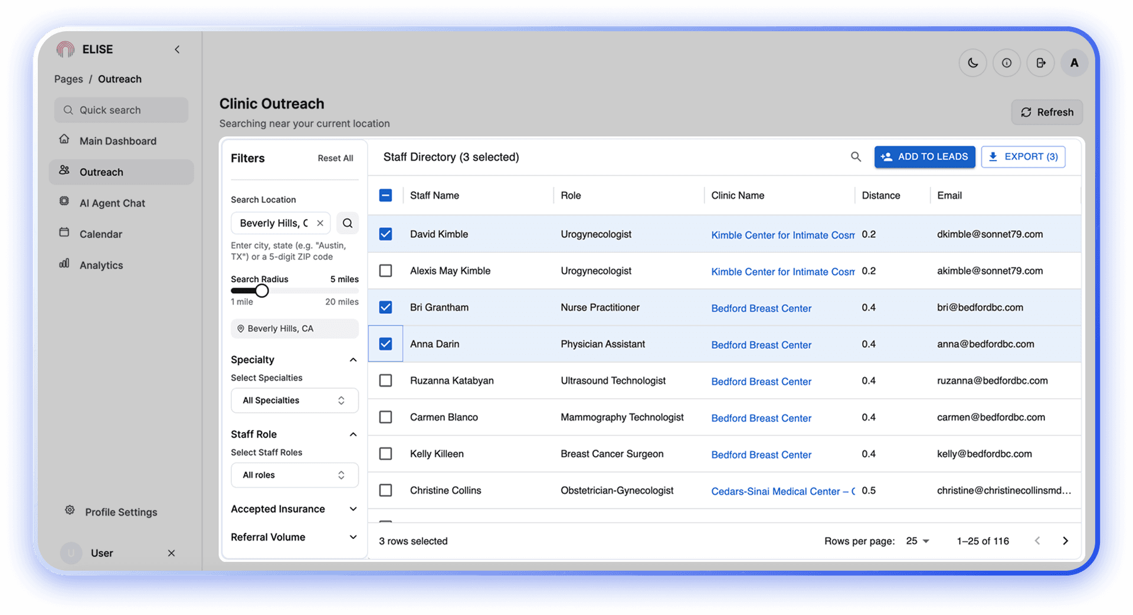Image resolution: width=1133 pixels, height=615 pixels.
Task: Open the Calendar from the sidebar
Action: click(x=101, y=234)
